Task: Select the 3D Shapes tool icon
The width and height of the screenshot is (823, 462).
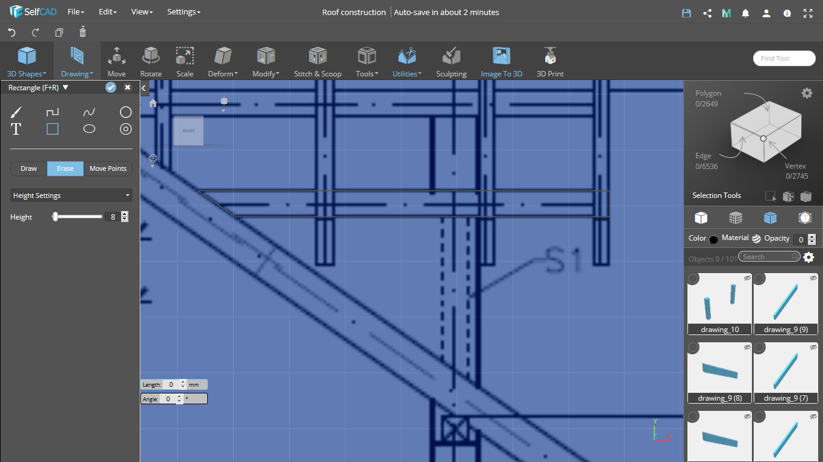Action: click(27, 56)
